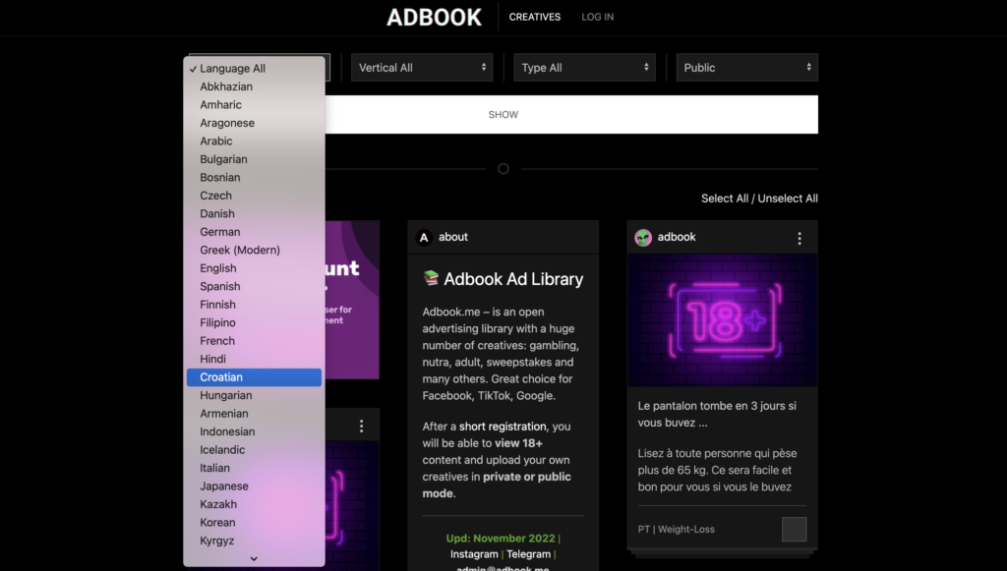Open the Type All dropdown
This screenshot has height=571, width=1007.
(x=584, y=68)
